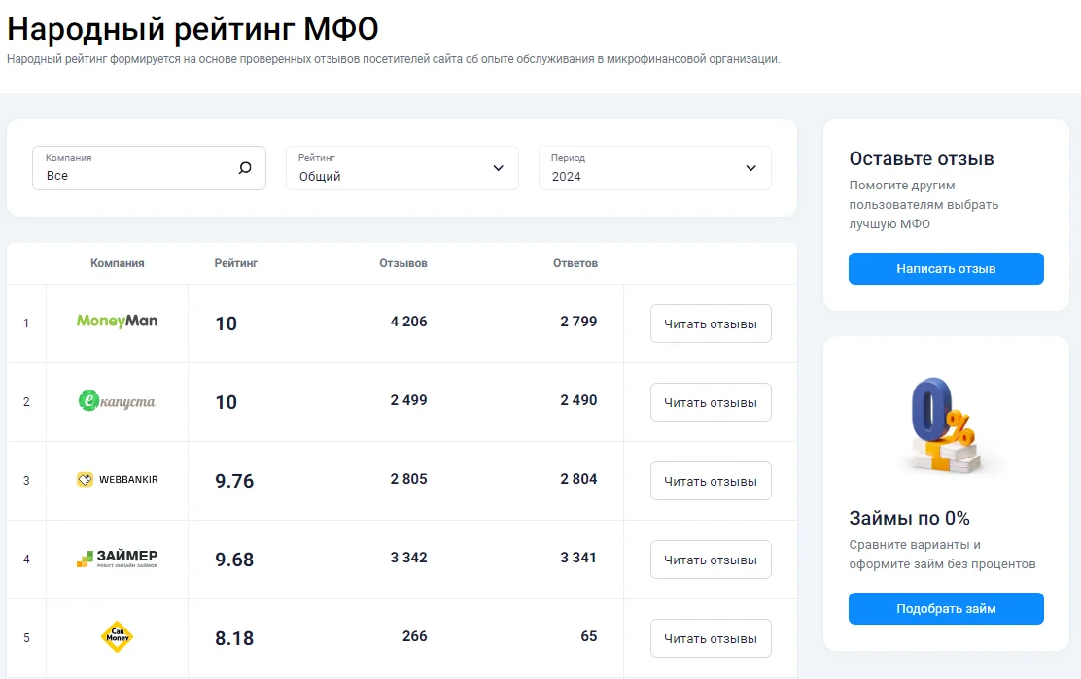
Task: Click еКапуста's answers count 2 490
Action: [x=578, y=400]
